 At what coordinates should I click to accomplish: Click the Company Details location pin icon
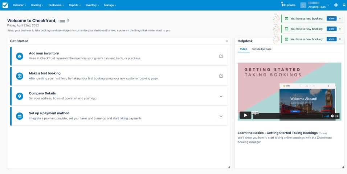(x=20, y=96)
